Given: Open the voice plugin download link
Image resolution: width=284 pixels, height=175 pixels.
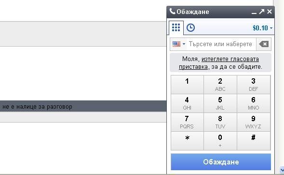Looking at the screenshot, I should (x=219, y=63).
